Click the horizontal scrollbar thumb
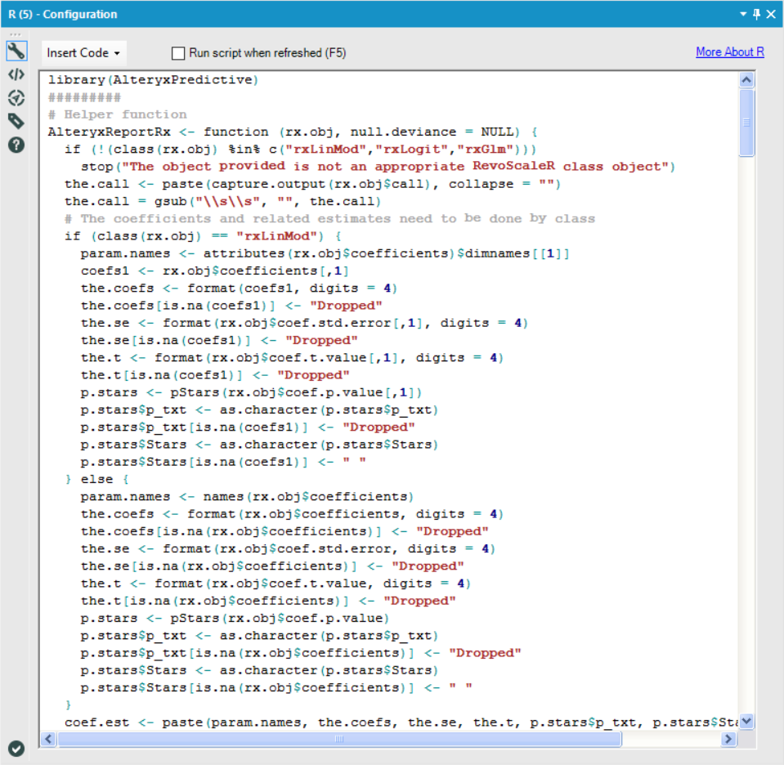Screen dimensions: 784x765 (339, 739)
